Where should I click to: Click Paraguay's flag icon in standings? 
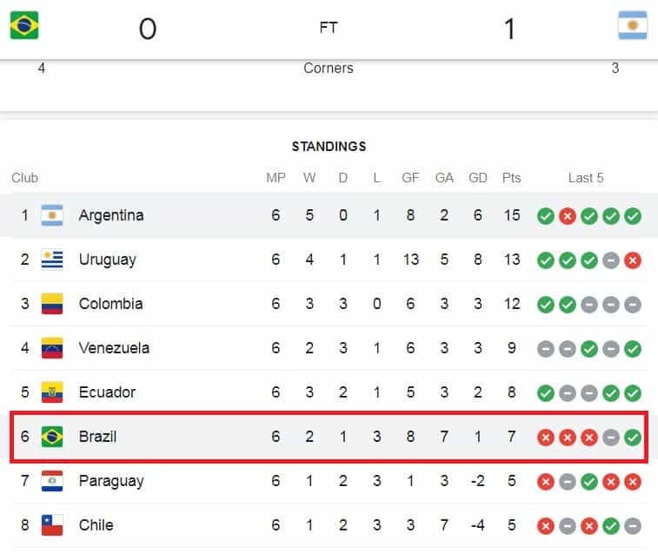click(52, 481)
